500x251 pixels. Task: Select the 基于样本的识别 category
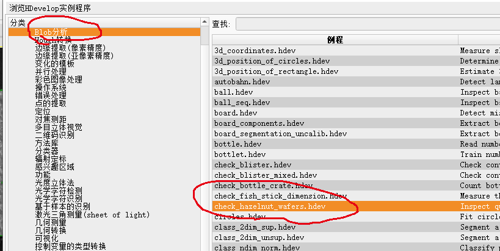pos(63,206)
